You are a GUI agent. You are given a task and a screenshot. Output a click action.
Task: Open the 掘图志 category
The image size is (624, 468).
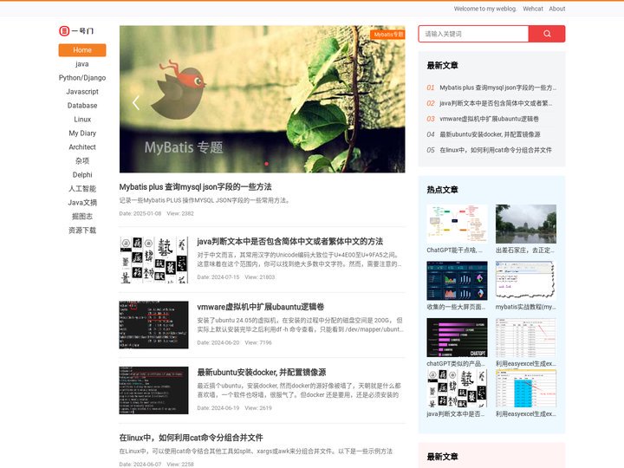click(x=82, y=217)
